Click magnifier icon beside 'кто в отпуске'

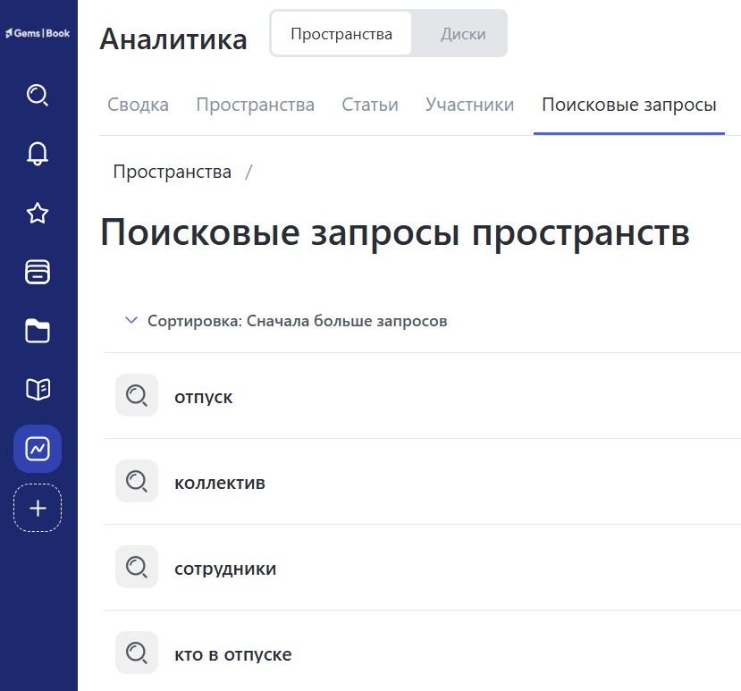tap(137, 653)
